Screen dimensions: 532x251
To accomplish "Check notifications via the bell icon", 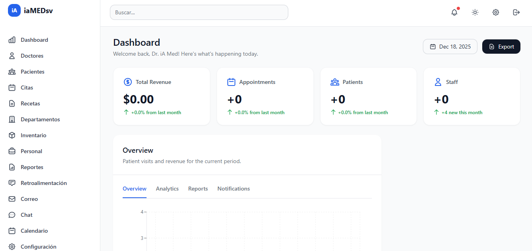I will pyautogui.click(x=454, y=12).
